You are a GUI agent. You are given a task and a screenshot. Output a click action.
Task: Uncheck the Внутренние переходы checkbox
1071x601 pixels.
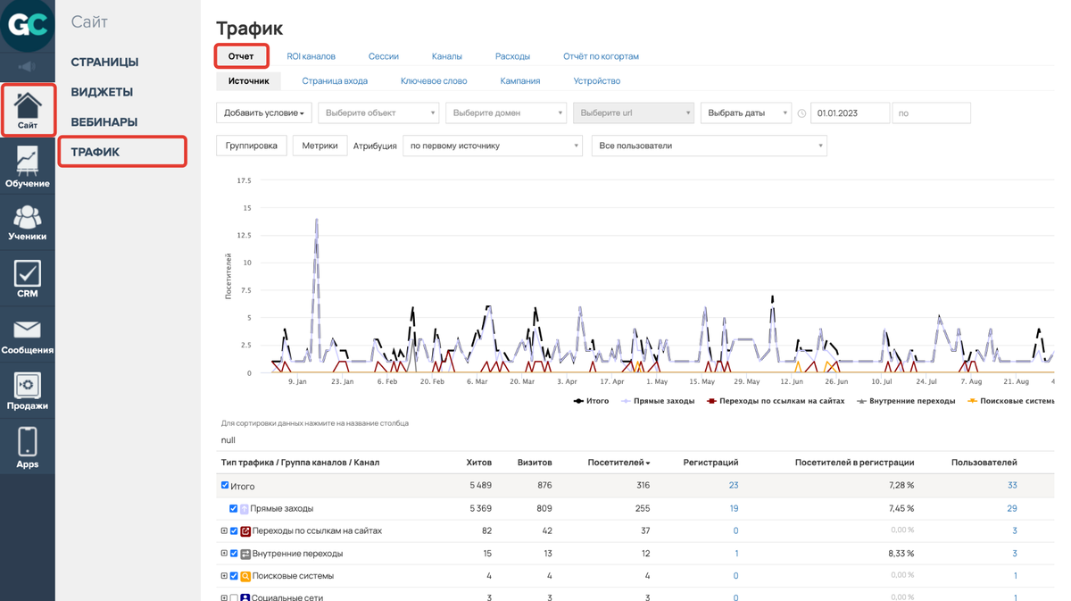pyautogui.click(x=234, y=554)
